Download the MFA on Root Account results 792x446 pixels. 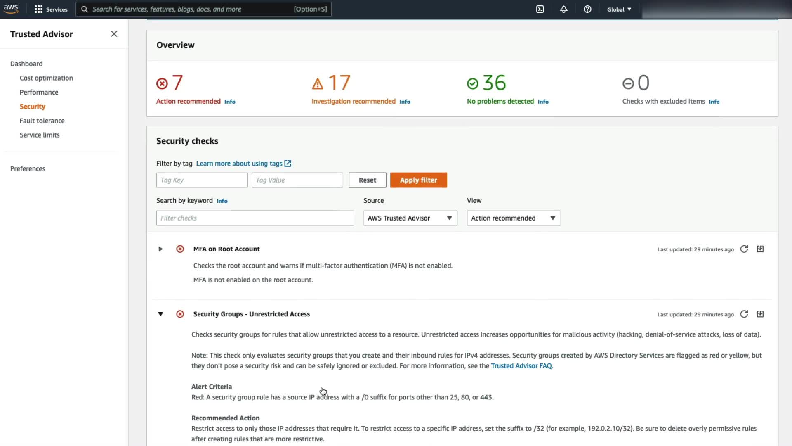(x=760, y=249)
